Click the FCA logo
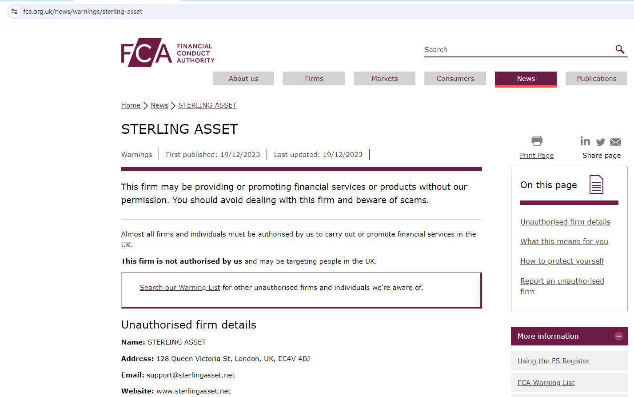Viewport: 634px width, 397px height. pos(167,52)
